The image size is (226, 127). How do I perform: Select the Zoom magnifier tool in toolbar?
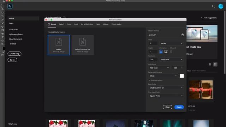[x=2, y=44]
